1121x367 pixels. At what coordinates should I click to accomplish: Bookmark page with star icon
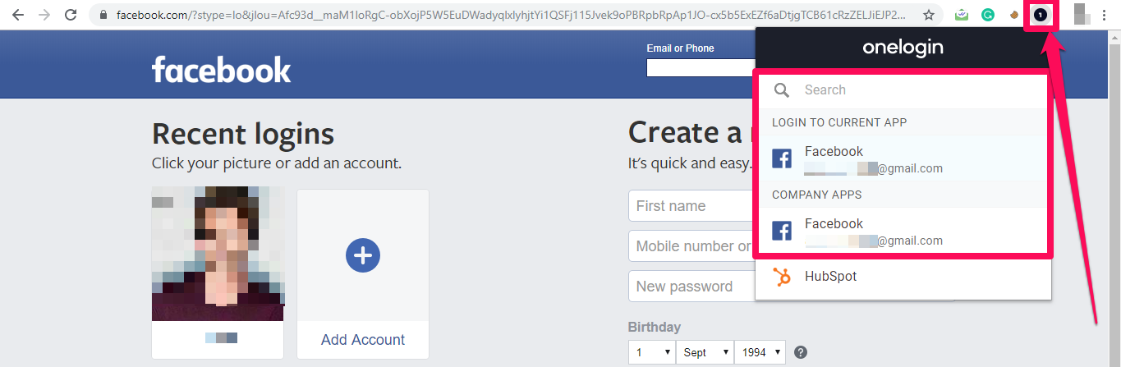(x=929, y=15)
